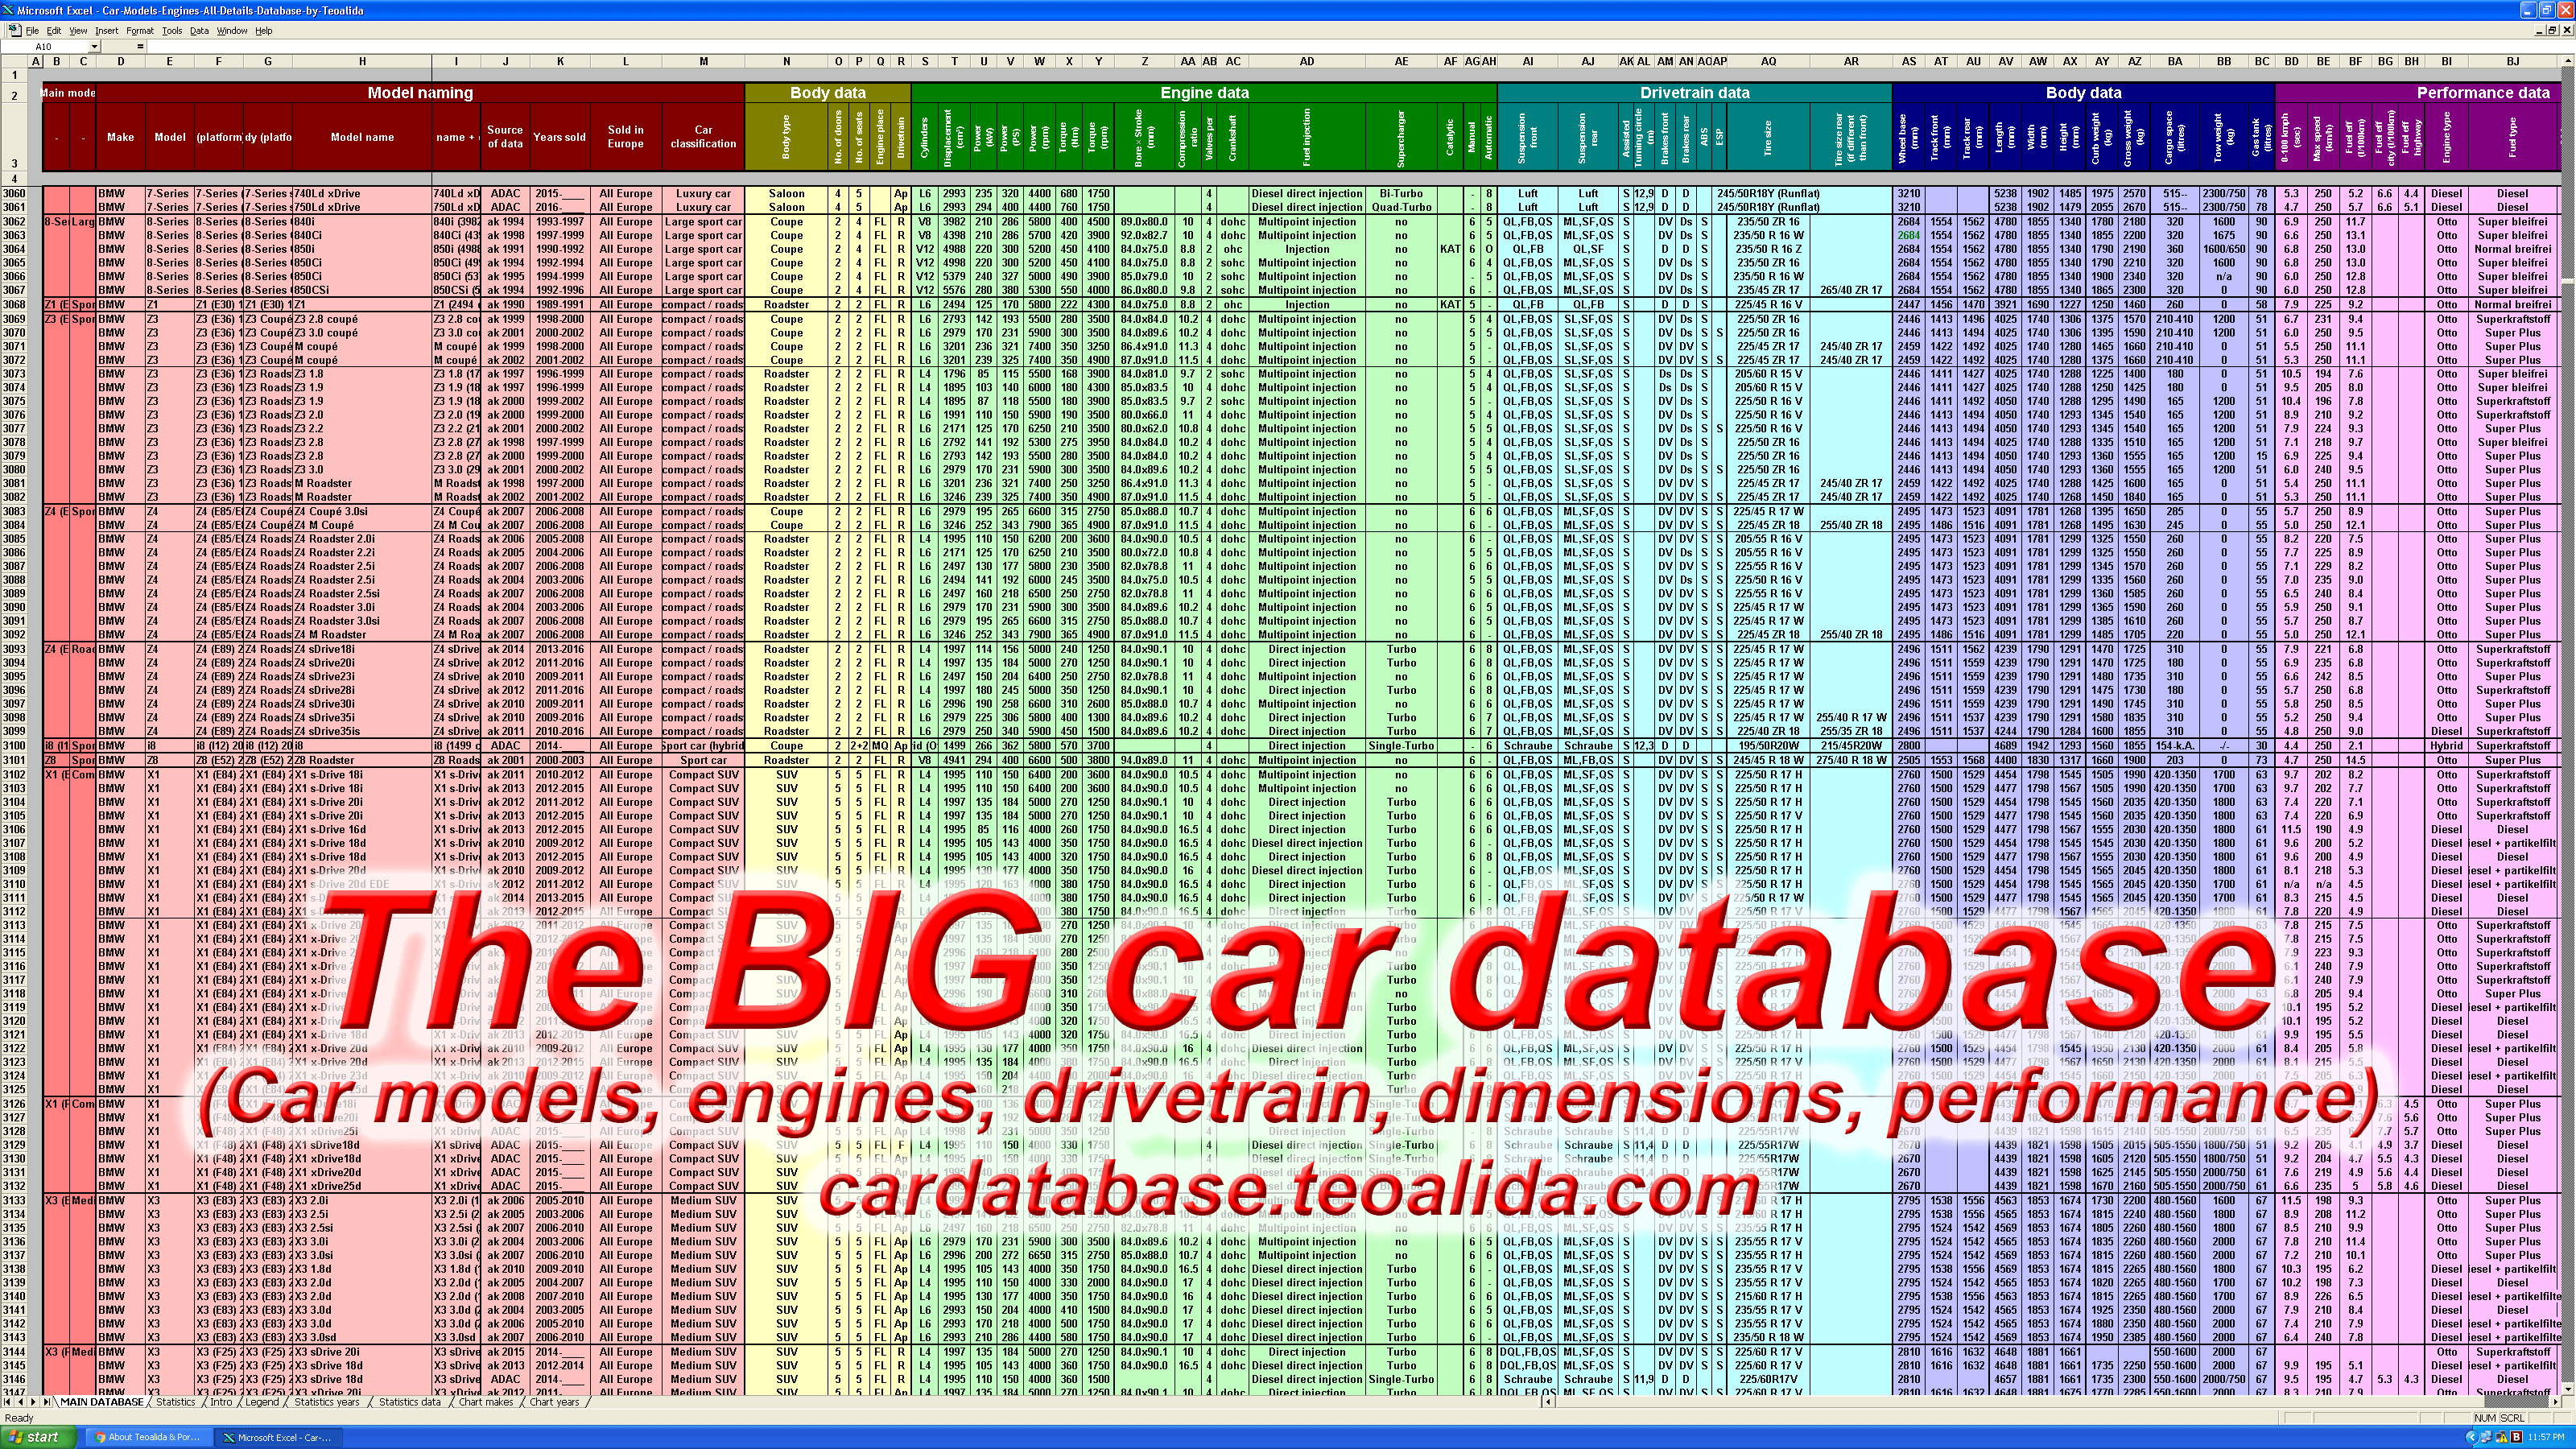2576x1449 pixels.
Task: Click the vertical scrollbar down arrow
Action: pos(2568,1389)
